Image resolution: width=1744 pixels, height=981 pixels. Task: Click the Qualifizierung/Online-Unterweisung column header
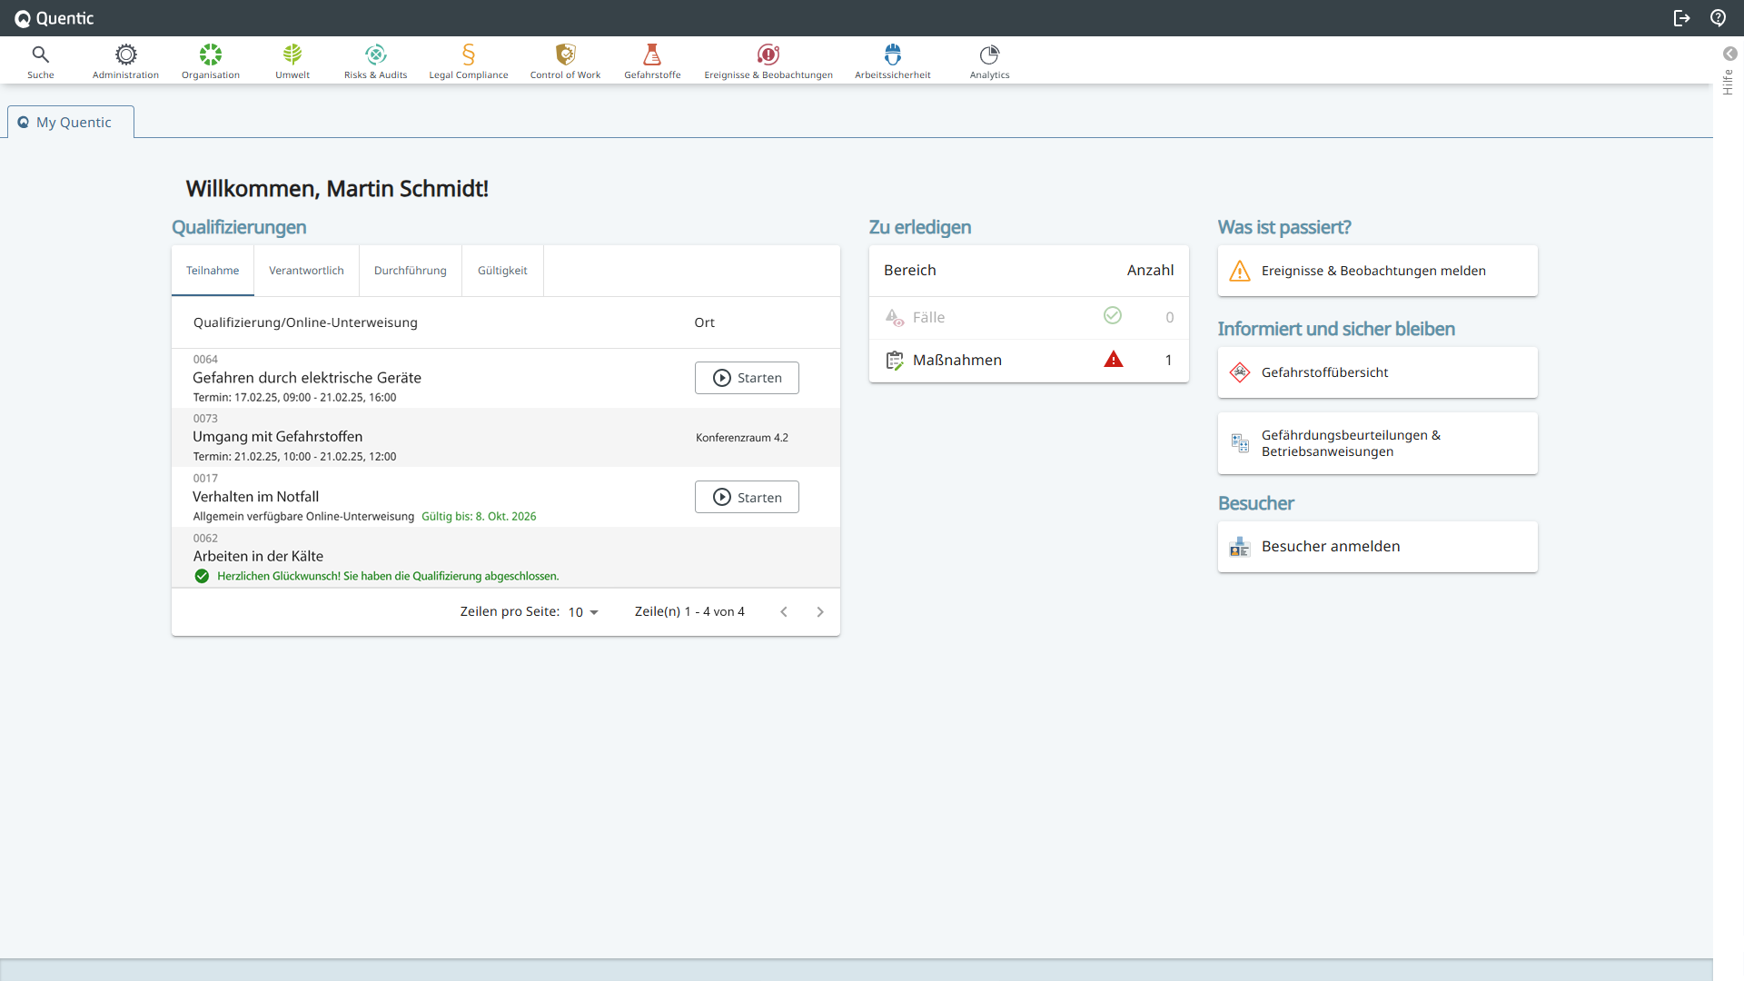[305, 322]
